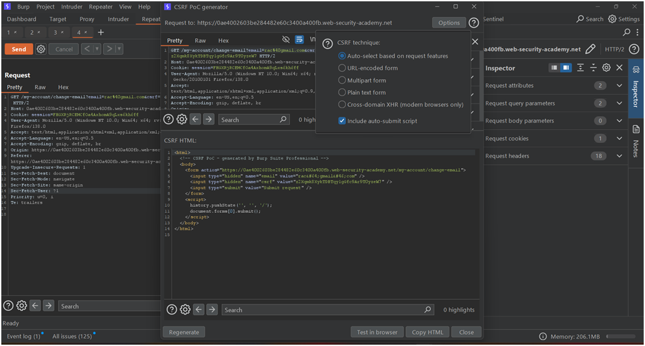Open Inspector panel settings gear
This screenshot has width=645, height=346.
606,68
